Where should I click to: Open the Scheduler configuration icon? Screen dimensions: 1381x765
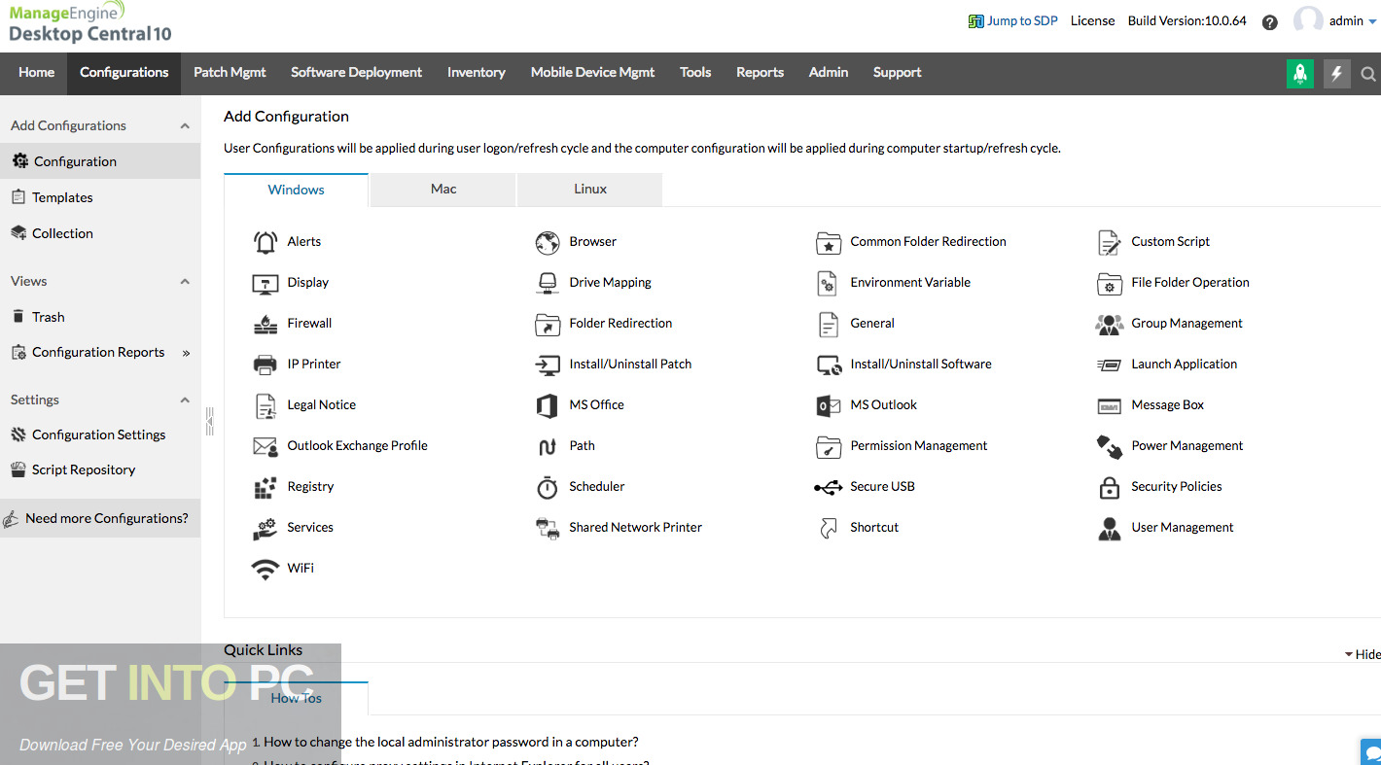(x=549, y=486)
